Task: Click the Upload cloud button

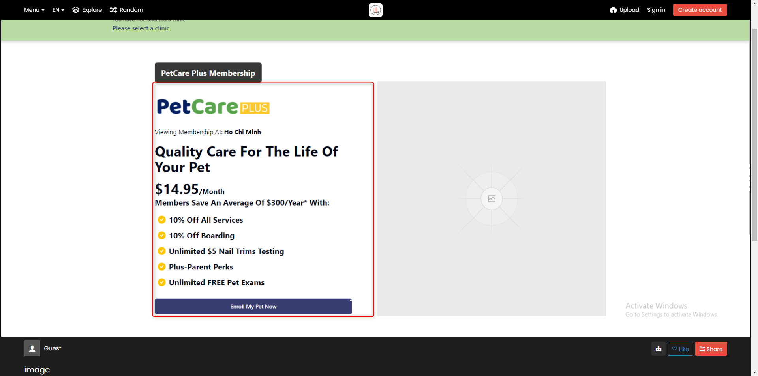Action: pos(624,10)
